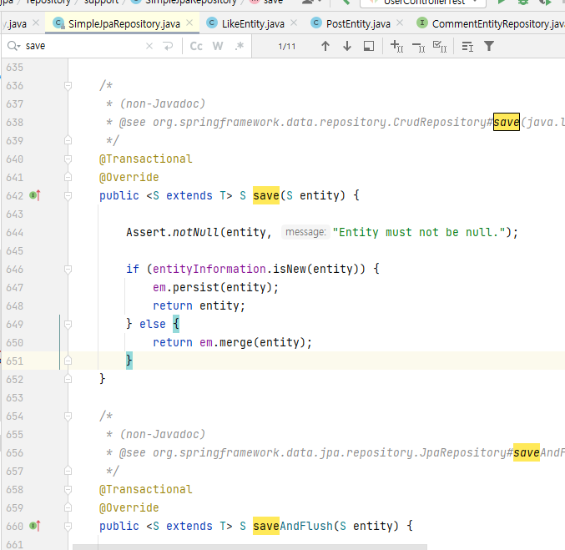This screenshot has width=565, height=550.
Task: Click @Override annotation at line 659
Action: [129, 507]
